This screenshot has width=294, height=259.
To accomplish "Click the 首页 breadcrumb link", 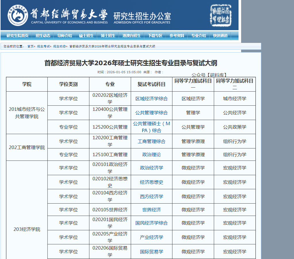I will [30, 47].
